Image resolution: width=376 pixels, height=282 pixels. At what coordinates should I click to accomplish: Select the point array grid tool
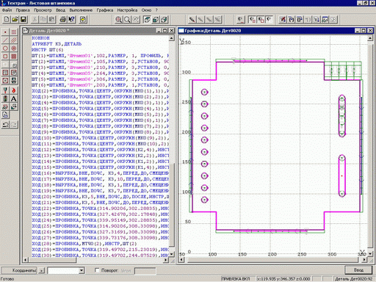pos(14,32)
